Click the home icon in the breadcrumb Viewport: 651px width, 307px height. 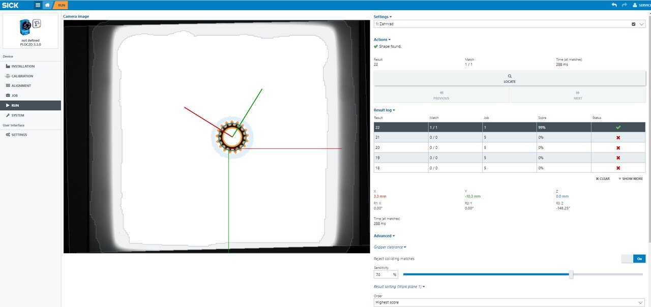47,5
